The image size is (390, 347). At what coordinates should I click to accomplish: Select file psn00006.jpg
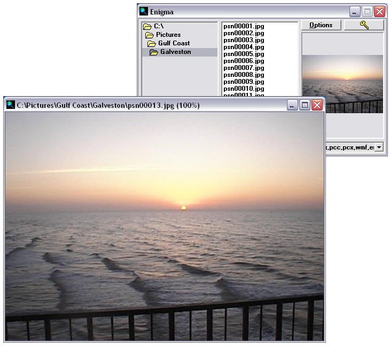click(x=244, y=61)
